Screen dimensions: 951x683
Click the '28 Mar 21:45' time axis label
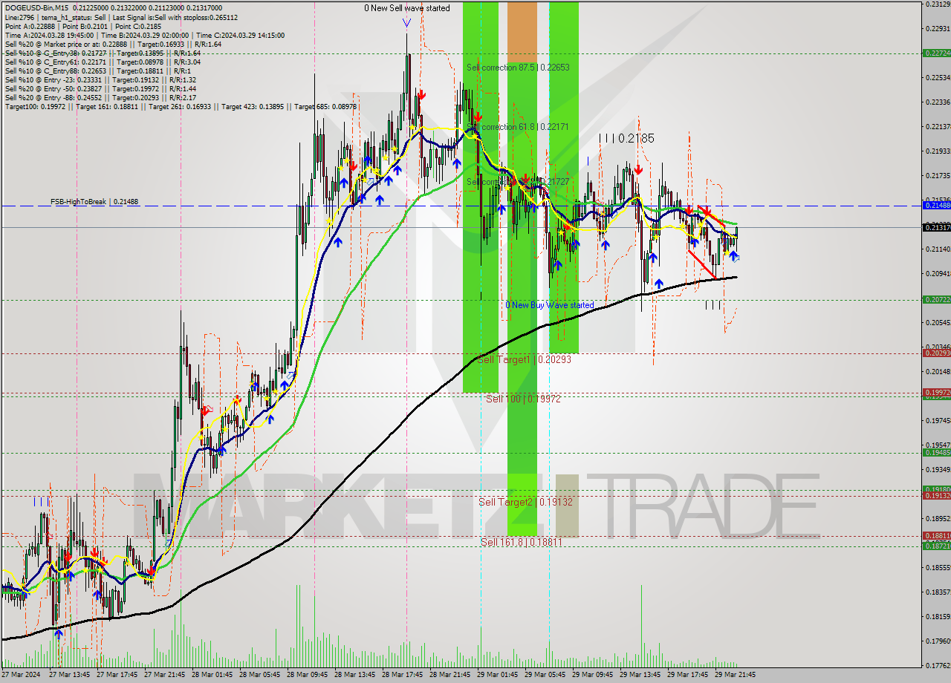(x=450, y=675)
